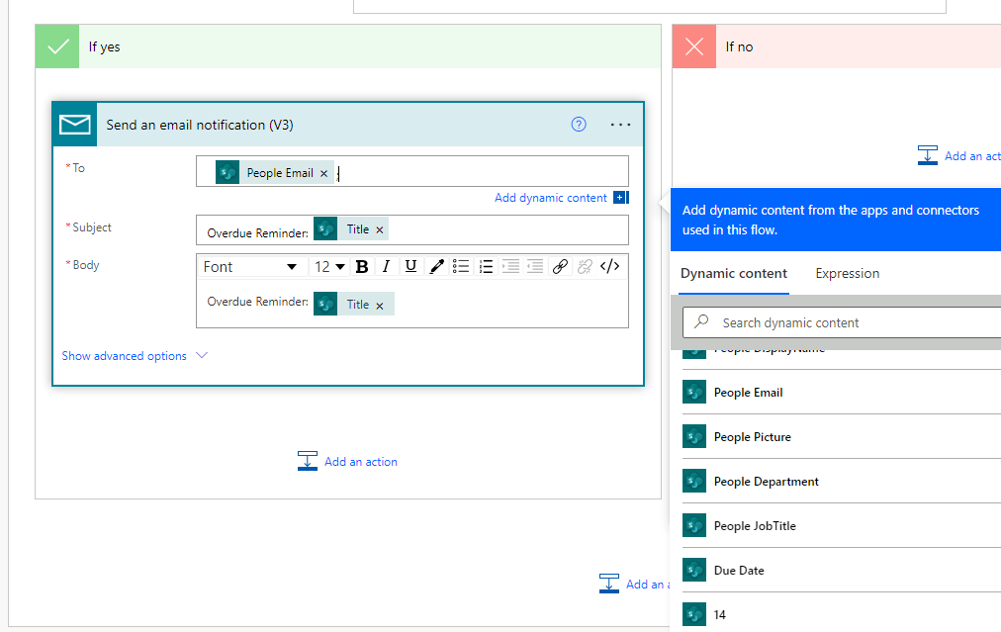Viewport: 1001px width, 632px height.
Task: Click into the Subject field
Action: point(412,229)
